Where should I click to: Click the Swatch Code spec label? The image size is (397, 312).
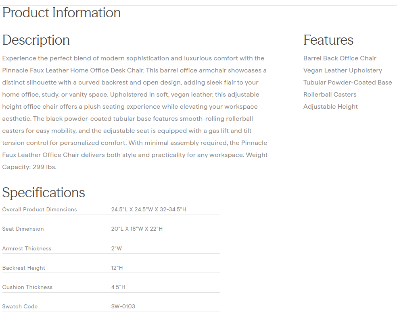coord(20,306)
